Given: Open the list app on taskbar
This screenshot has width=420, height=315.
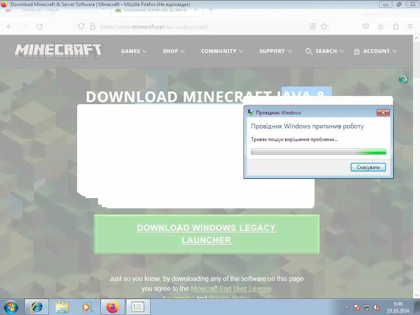Looking at the screenshot, I should [x=138, y=307].
